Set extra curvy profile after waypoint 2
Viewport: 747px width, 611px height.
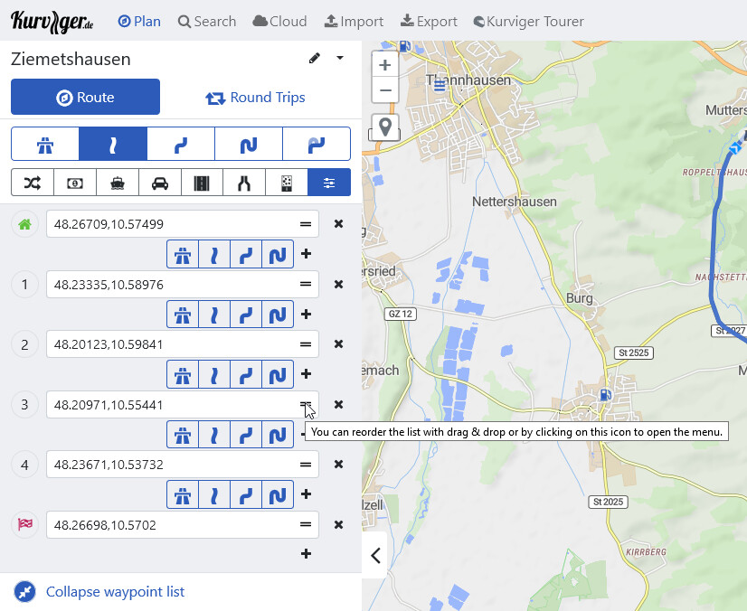point(278,375)
